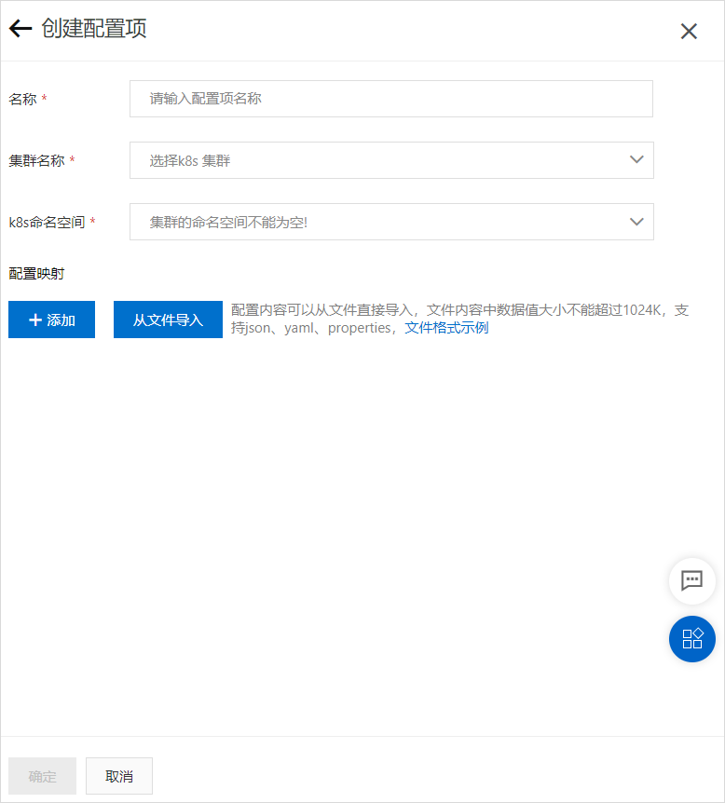The image size is (725, 803).
Task: Click the k8s命名空间 field label
Action: (47, 223)
